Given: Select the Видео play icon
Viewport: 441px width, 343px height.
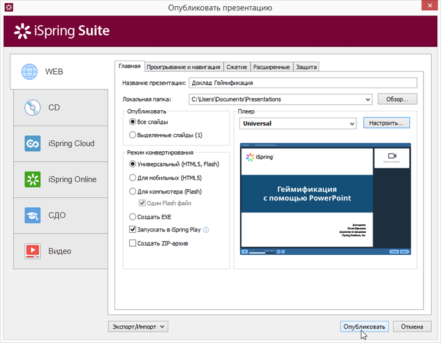Looking at the screenshot, I should [32, 251].
